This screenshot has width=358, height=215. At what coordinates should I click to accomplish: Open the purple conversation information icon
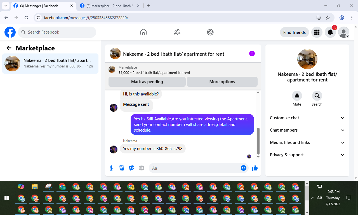252,53
